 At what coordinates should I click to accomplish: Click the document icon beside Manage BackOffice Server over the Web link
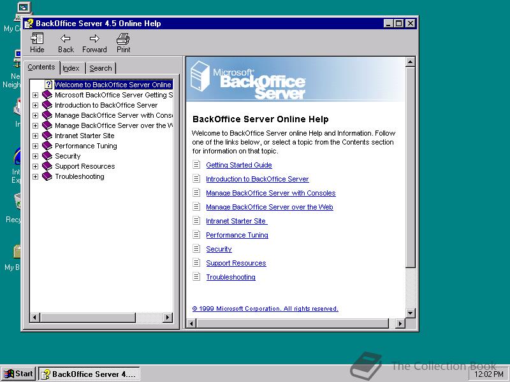pos(196,206)
